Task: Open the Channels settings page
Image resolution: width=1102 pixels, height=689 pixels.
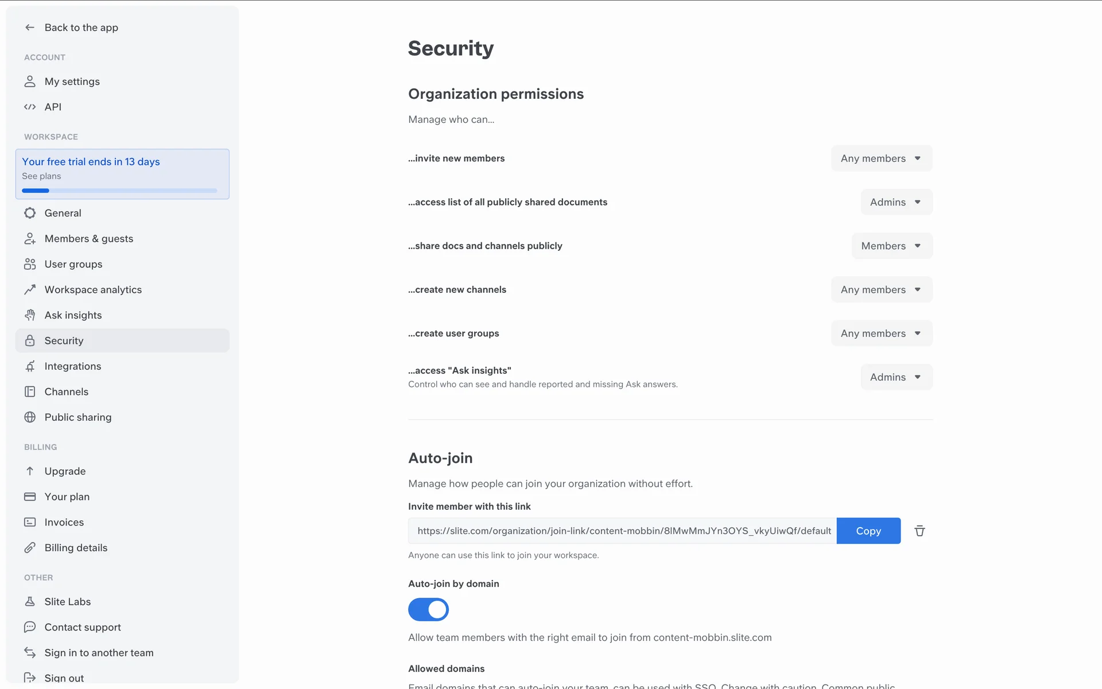Action: pos(67,392)
